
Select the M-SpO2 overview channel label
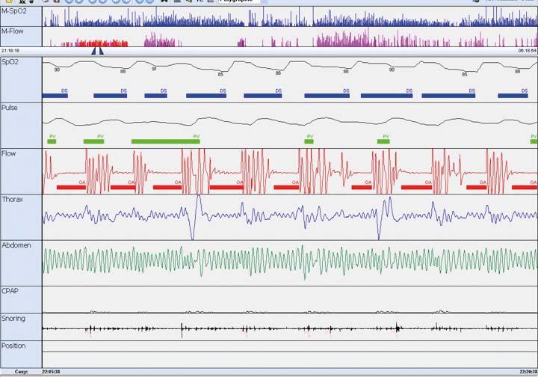[13, 11]
